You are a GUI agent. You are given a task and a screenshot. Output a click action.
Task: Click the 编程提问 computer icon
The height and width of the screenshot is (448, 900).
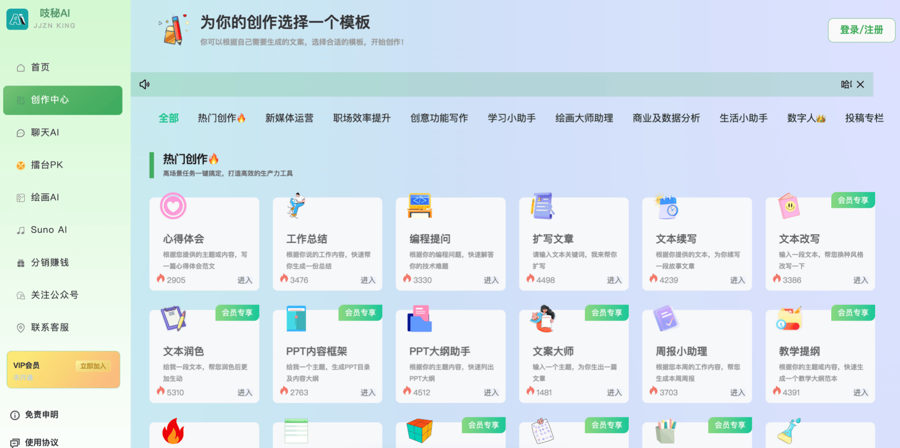[420, 205]
